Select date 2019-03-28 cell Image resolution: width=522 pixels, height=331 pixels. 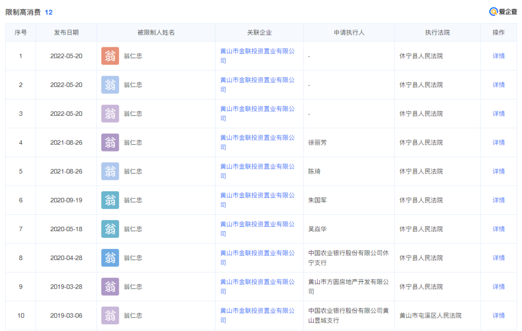66,287
